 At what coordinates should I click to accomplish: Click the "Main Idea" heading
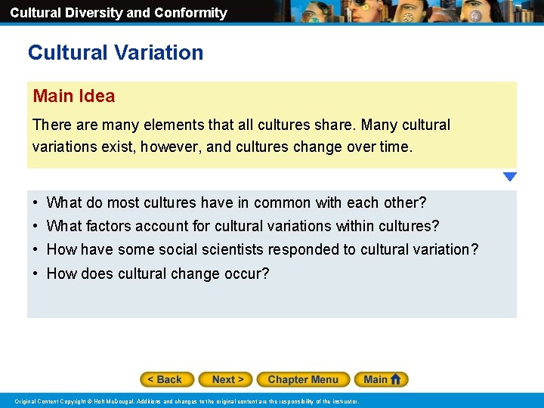[x=74, y=96]
